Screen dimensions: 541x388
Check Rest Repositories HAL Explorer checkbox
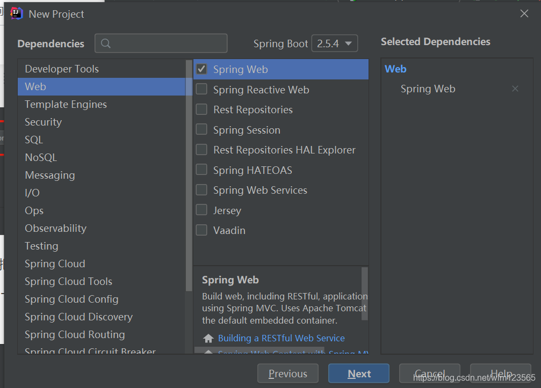pos(201,150)
